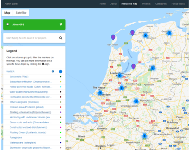Click the purple dot beside Floating urbanisation
Image resolution: width=191 pixels, height=151 pixels.
click(x=60, y=112)
